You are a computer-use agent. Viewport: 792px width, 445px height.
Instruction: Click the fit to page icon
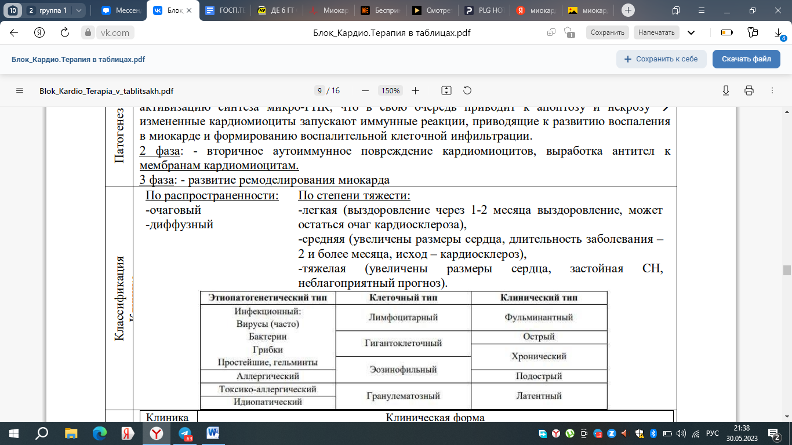click(x=446, y=91)
